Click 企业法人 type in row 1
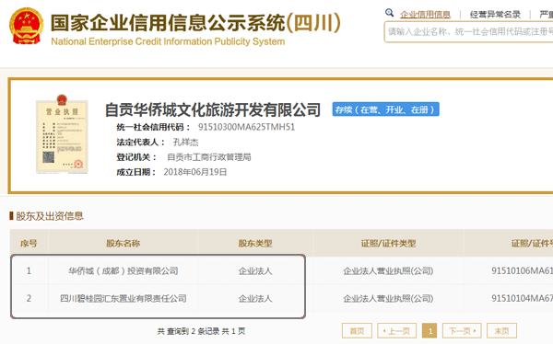Viewport: 553px width, 344px height. (x=255, y=270)
